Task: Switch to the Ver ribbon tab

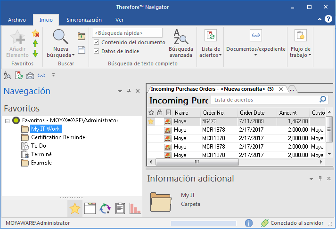Action: pyautogui.click(x=119, y=20)
